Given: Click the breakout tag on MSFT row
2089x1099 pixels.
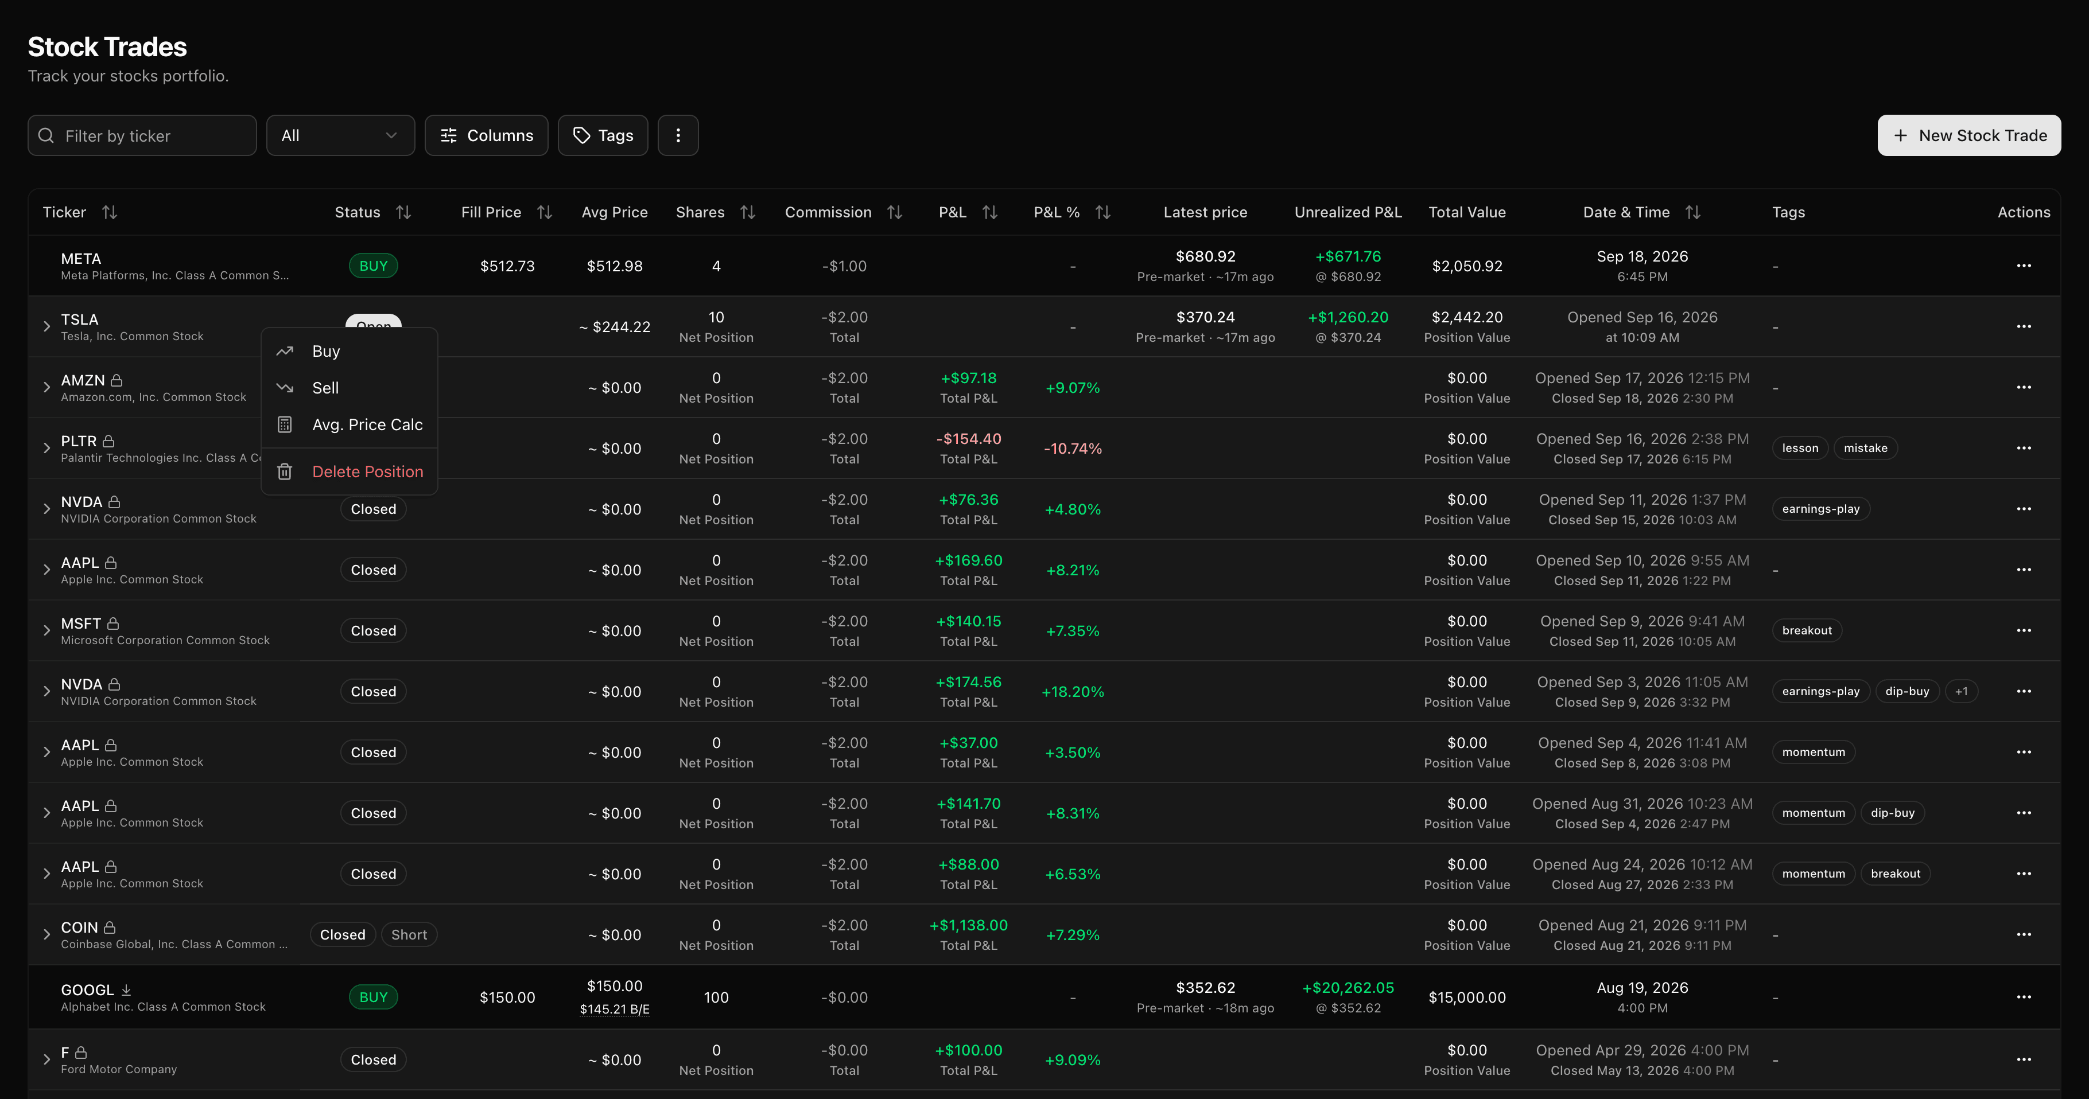Looking at the screenshot, I should click(x=1807, y=630).
